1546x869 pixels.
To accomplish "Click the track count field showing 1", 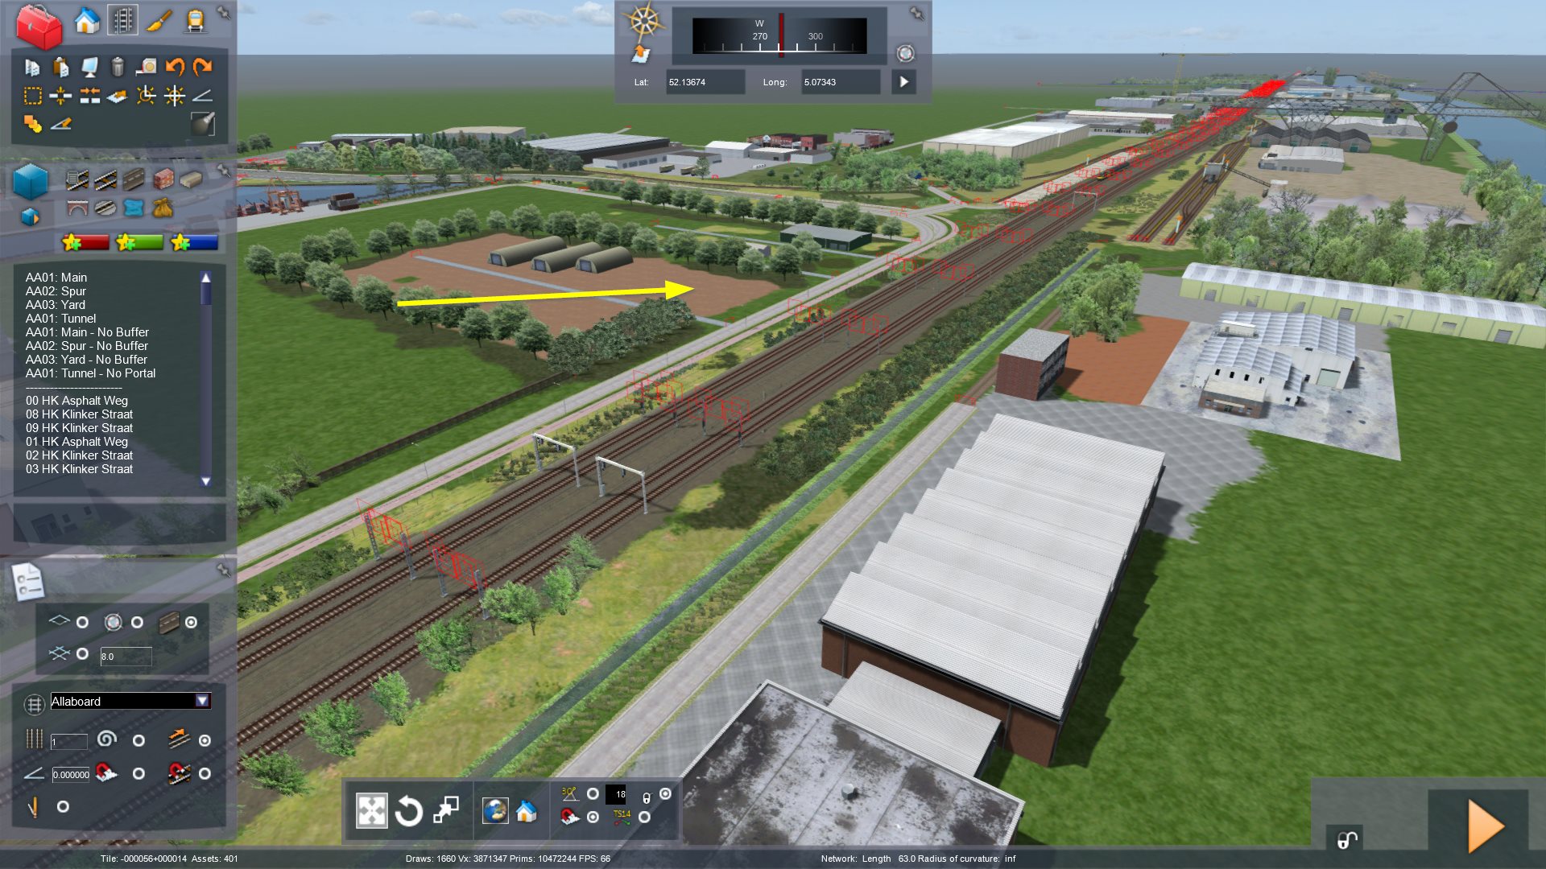I will (69, 742).
